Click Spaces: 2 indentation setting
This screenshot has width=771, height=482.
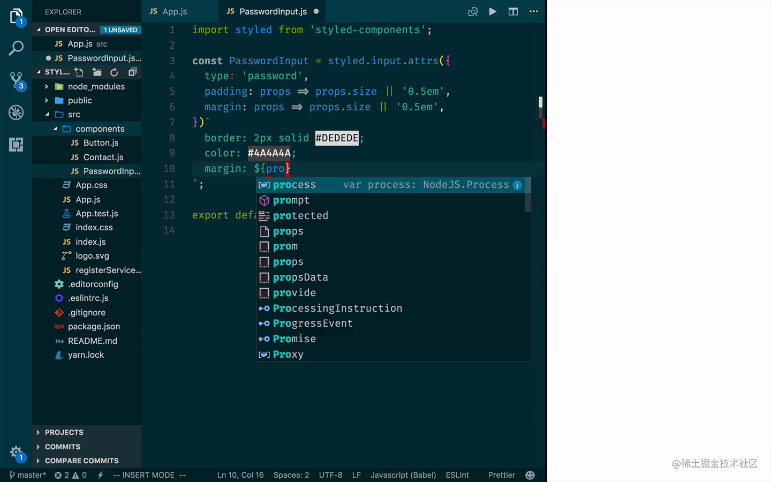(291, 475)
